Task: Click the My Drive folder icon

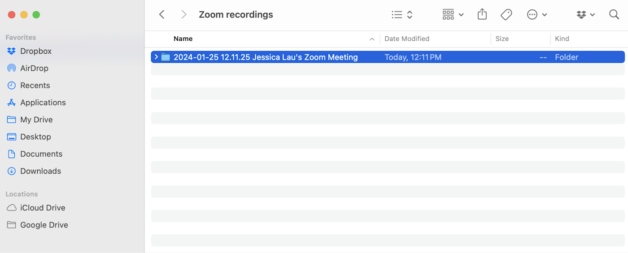Action: click(x=11, y=120)
